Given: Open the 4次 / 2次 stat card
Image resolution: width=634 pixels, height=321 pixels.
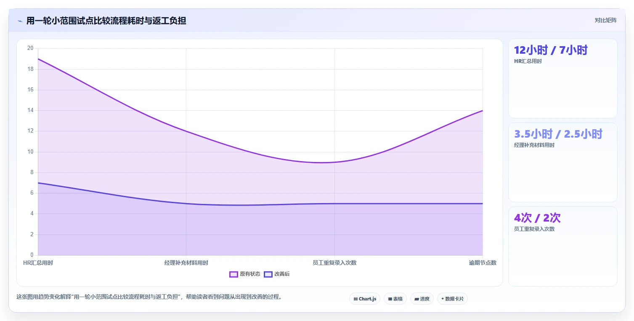Looking at the screenshot, I should [563, 246].
